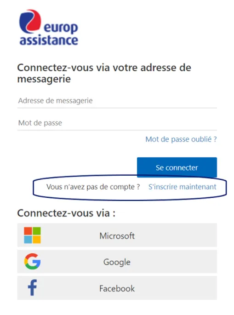Select the 'europ assistance' wordmark text
This screenshot has width=234, height=315.
49,34
